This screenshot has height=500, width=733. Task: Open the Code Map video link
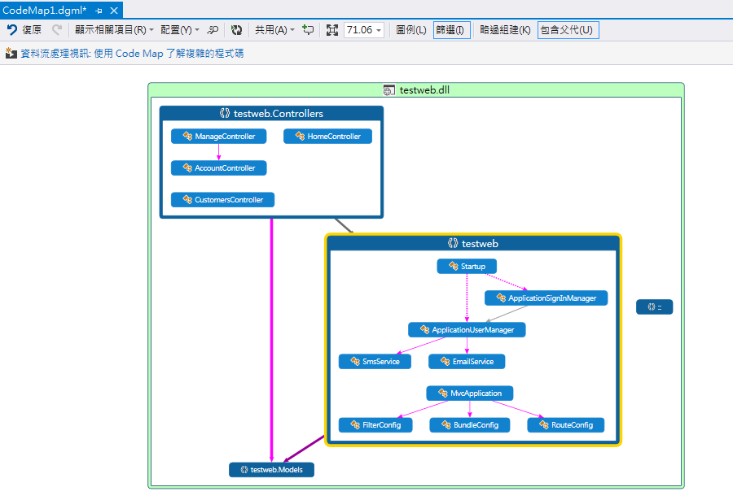(x=132, y=53)
